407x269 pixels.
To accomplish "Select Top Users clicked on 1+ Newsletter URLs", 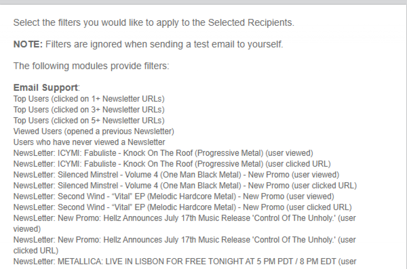I will pyautogui.click(x=89, y=99).
